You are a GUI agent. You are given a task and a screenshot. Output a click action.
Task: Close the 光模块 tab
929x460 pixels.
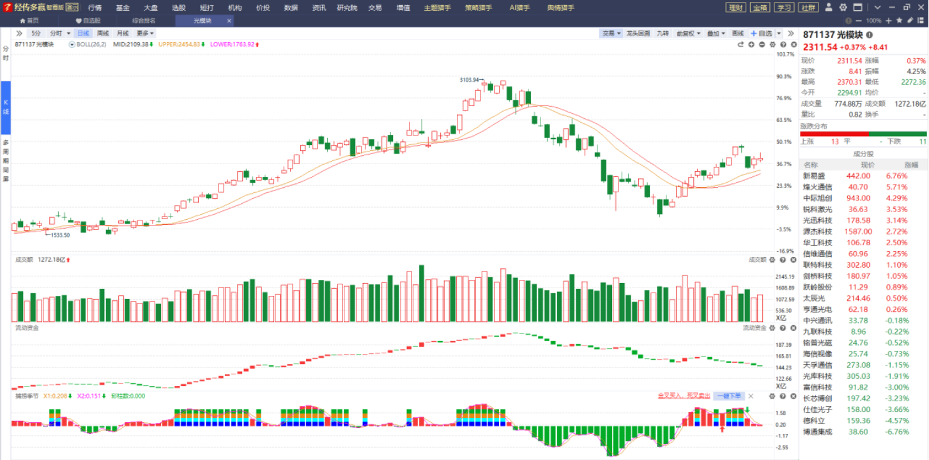(x=228, y=20)
